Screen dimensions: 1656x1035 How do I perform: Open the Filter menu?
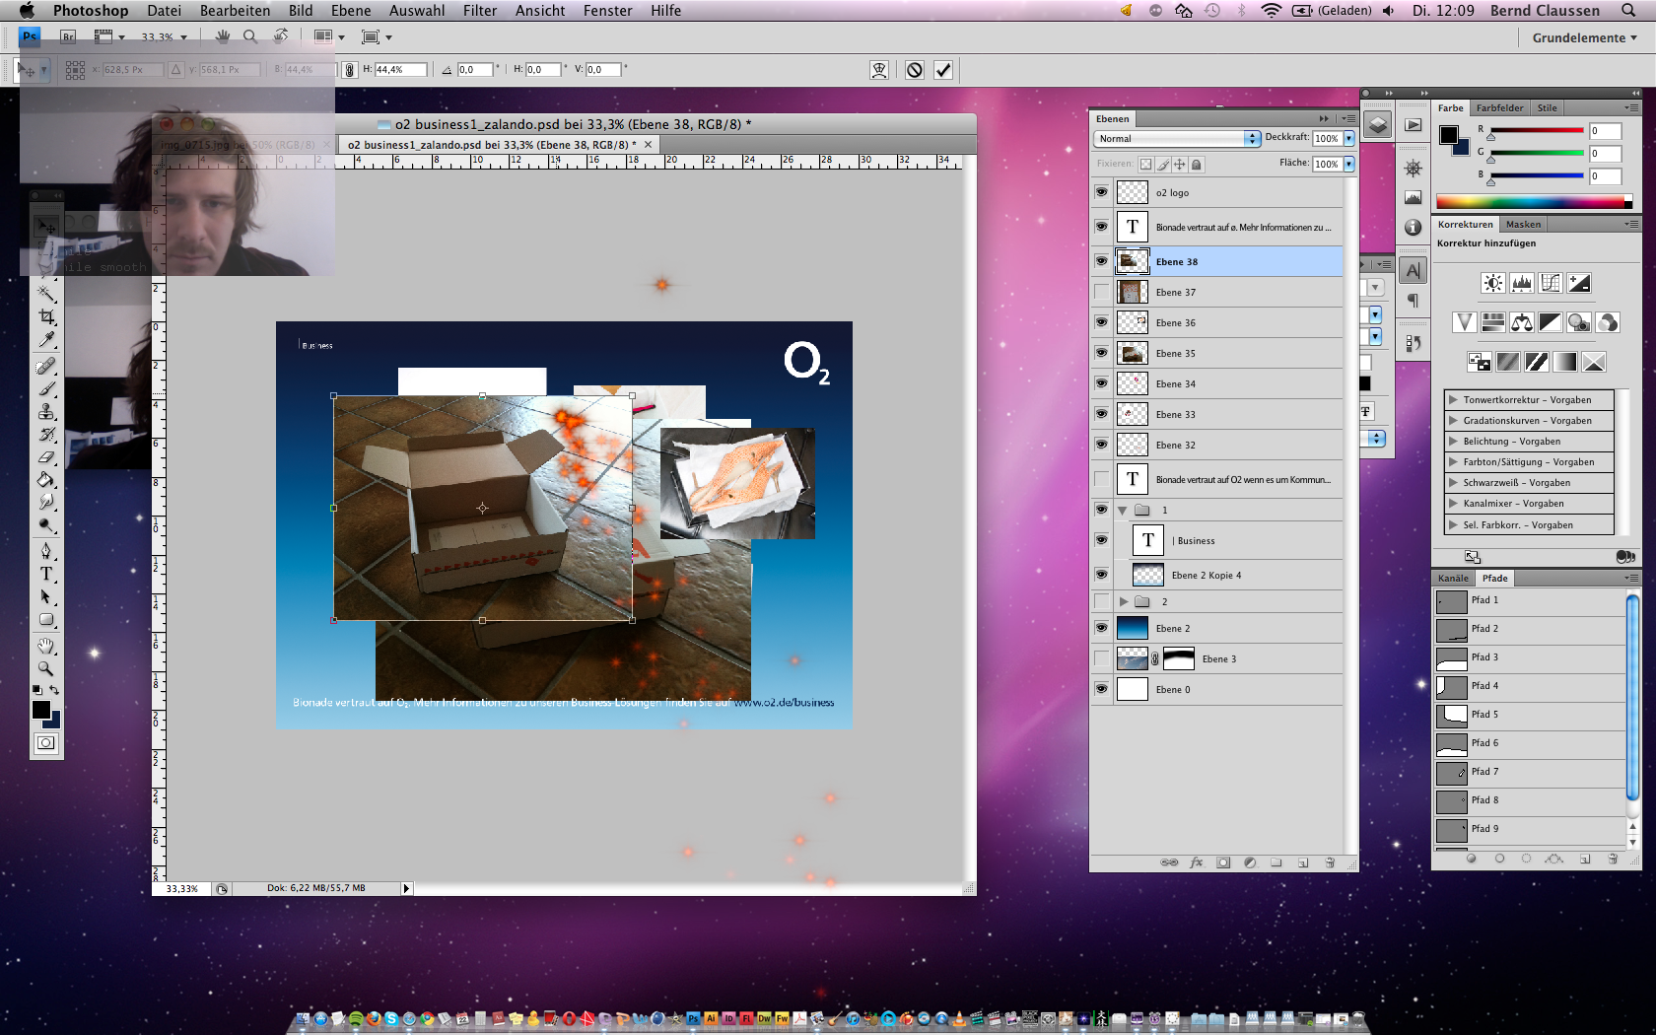[479, 11]
